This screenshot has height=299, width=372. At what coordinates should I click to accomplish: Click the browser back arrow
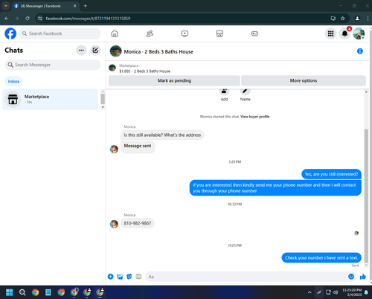click(x=7, y=19)
